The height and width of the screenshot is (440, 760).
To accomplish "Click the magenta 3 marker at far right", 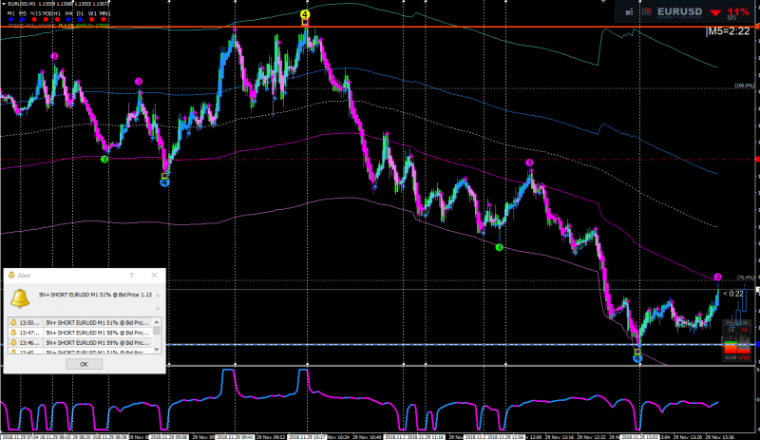I will [717, 277].
